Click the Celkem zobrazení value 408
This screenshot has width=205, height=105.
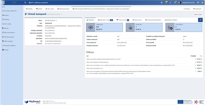tap(118, 39)
